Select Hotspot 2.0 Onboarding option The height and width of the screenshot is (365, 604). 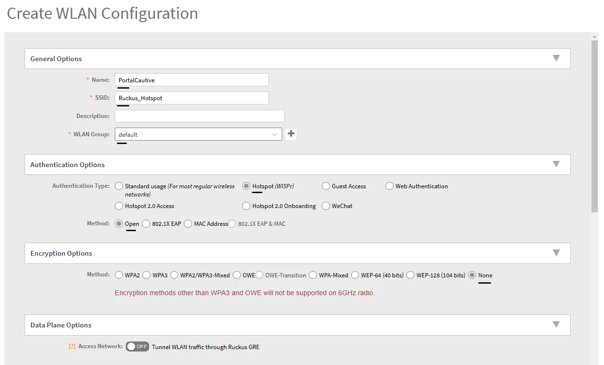click(247, 206)
